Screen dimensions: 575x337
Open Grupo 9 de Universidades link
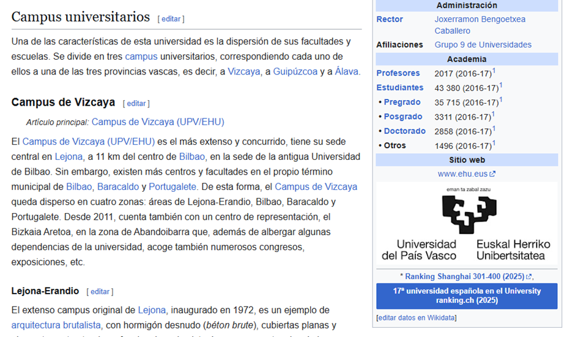pos(483,45)
